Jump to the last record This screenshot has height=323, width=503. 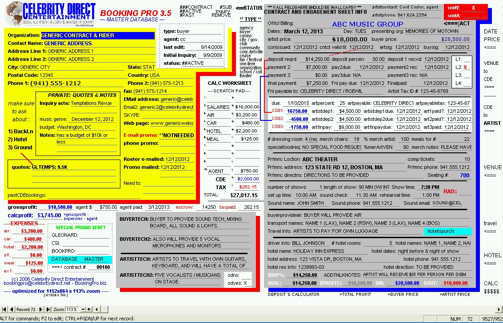(48, 310)
